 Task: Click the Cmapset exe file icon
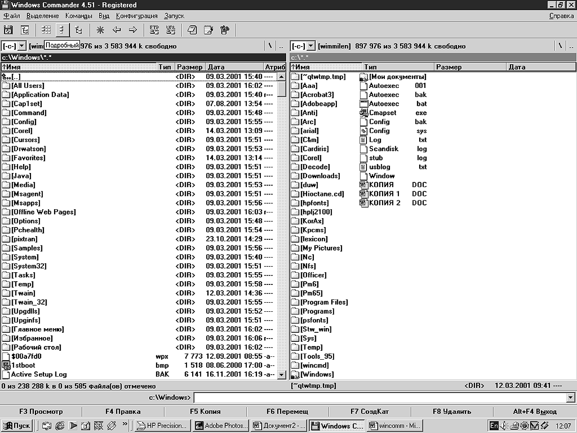[x=364, y=113]
